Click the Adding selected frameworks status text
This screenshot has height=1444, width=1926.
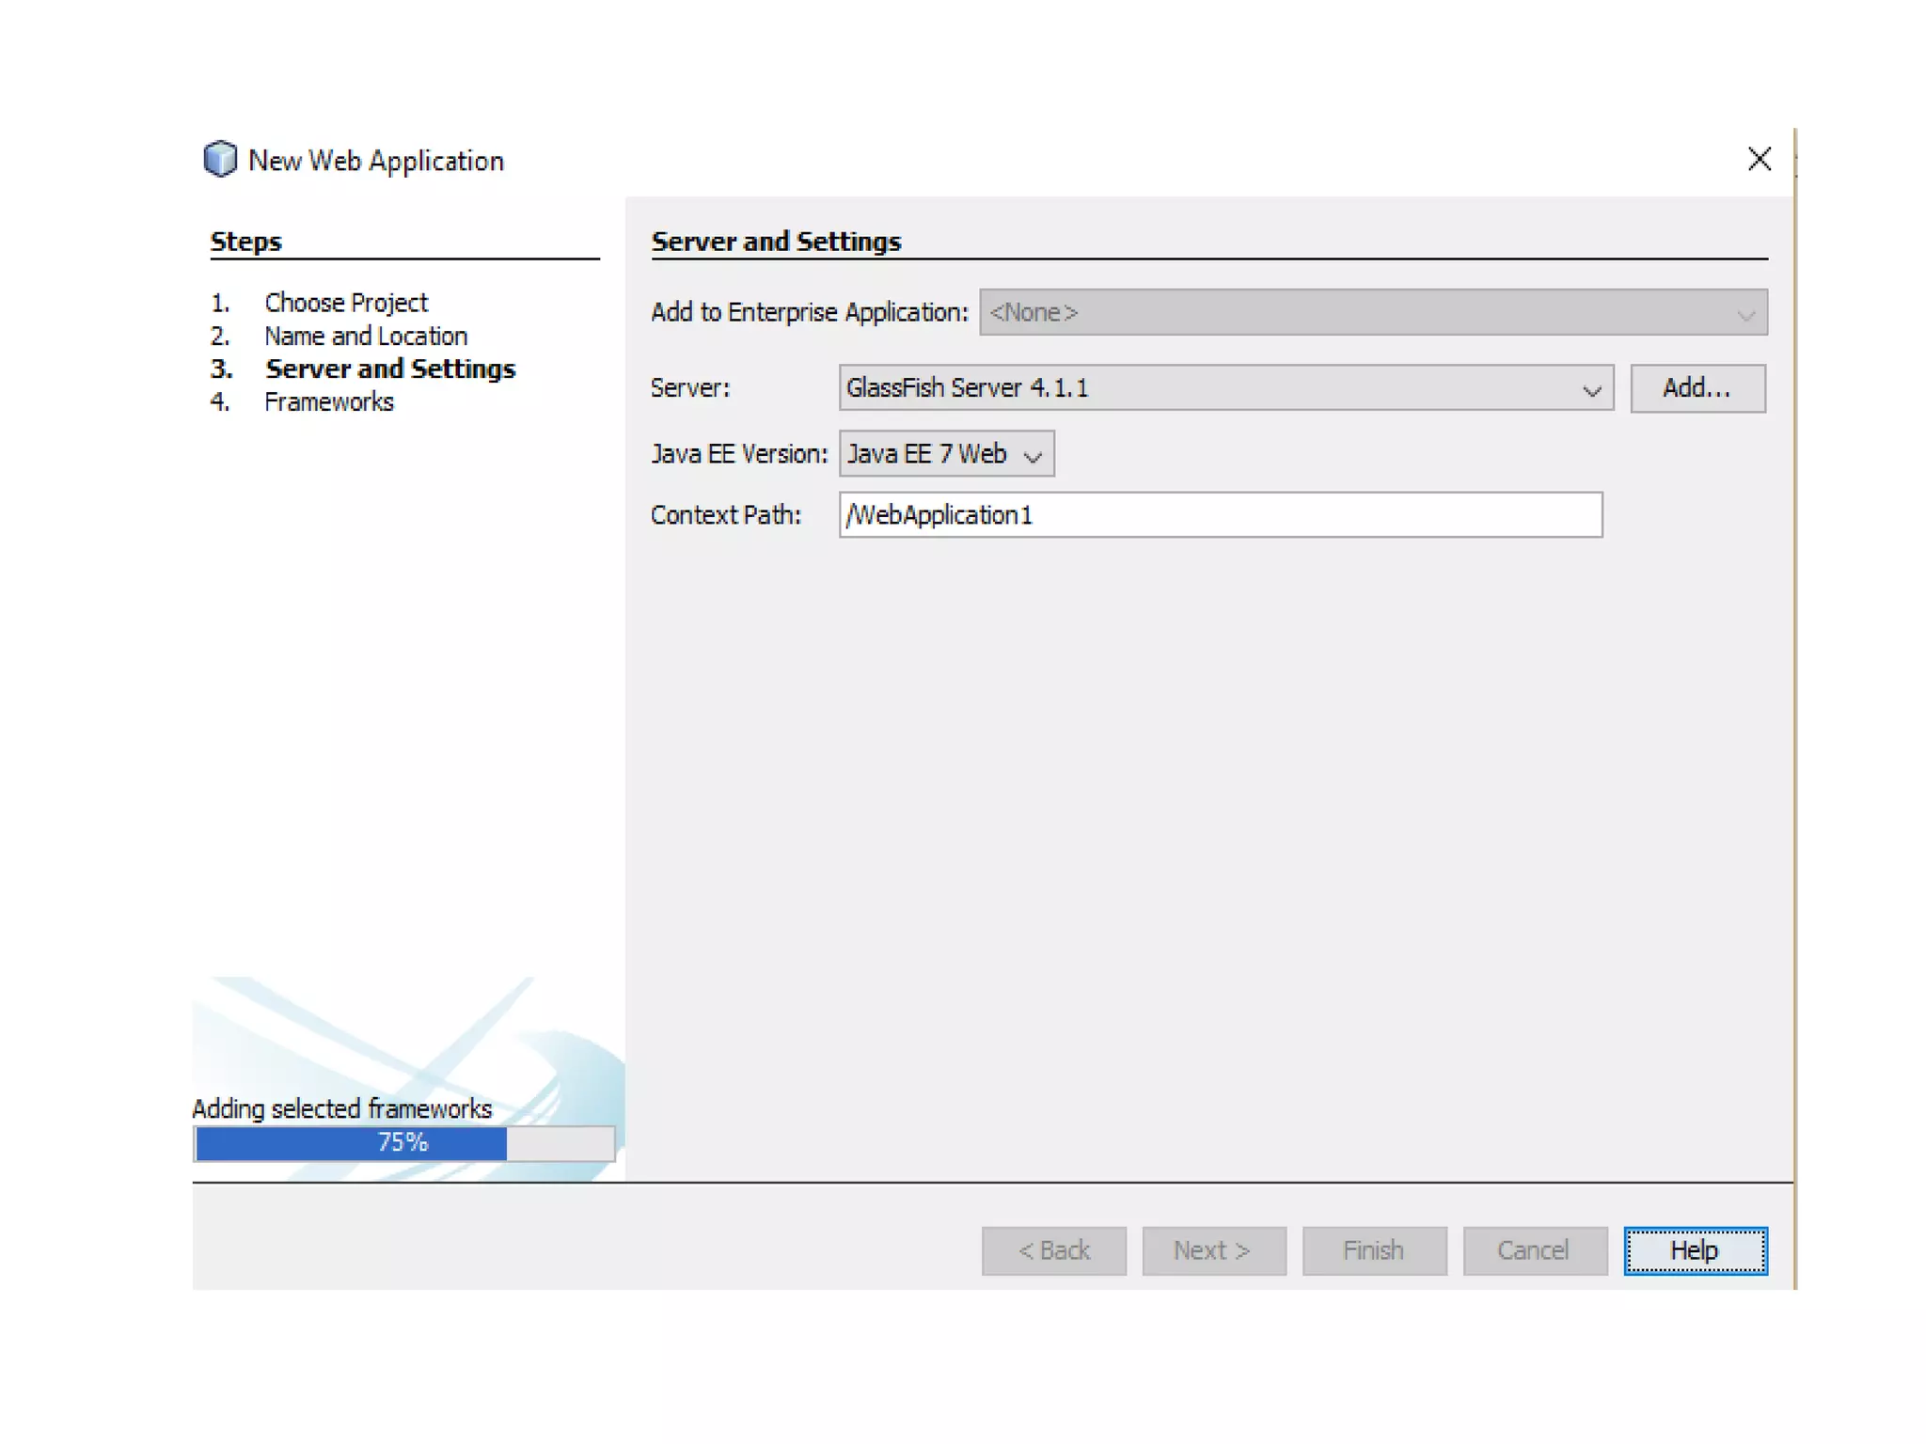coord(341,1109)
